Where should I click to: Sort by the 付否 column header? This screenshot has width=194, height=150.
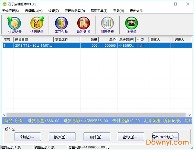(x=142, y=40)
